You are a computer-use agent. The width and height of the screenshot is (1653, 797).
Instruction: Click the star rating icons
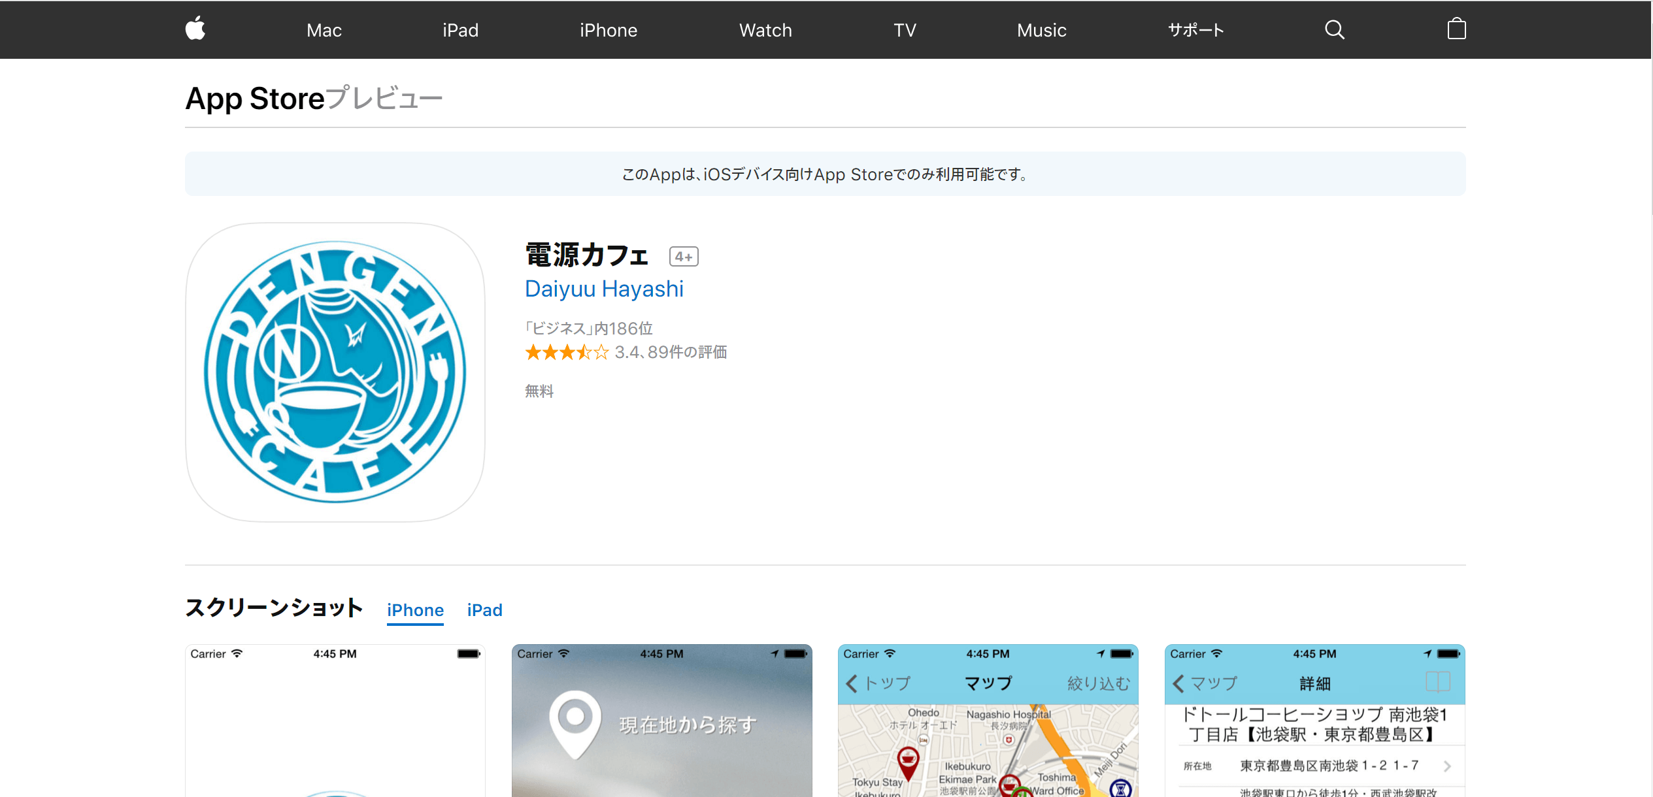567,353
